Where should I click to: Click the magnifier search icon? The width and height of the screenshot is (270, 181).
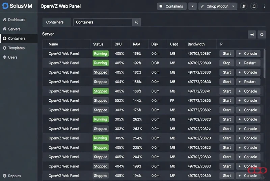coord(137,22)
